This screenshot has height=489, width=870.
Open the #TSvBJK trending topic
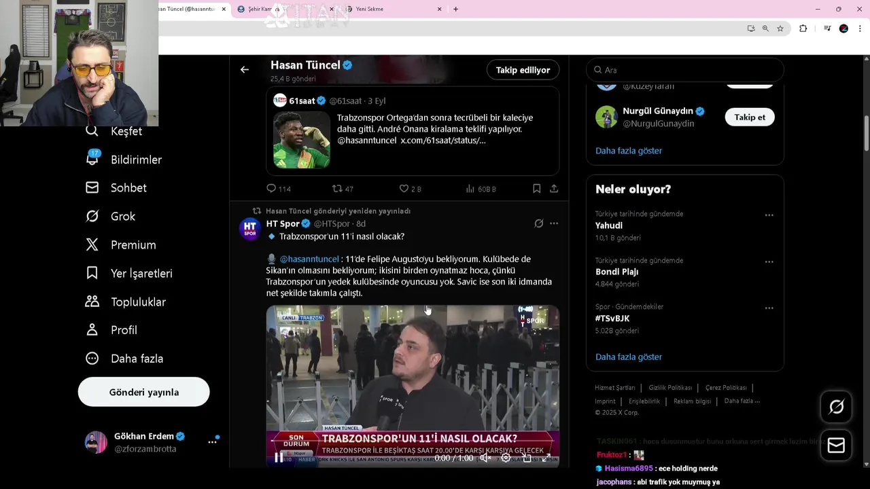(684, 318)
